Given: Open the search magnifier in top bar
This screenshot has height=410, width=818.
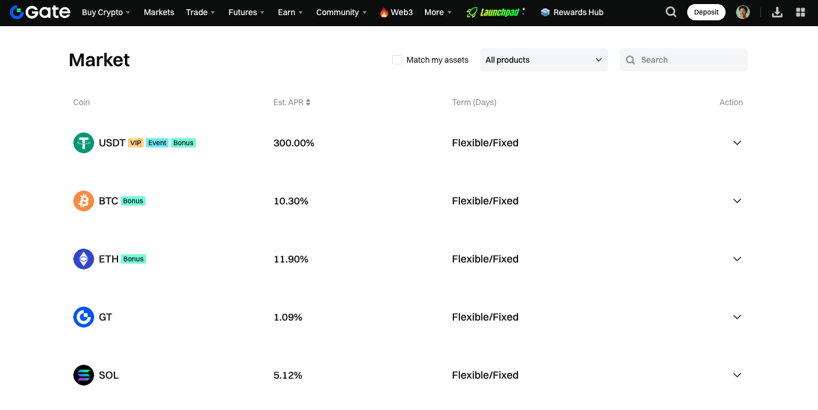Looking at the screenshot, I should pos(671,12).
